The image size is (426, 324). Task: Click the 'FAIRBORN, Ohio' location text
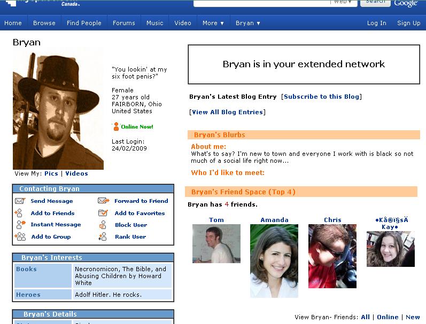(137, 104)
